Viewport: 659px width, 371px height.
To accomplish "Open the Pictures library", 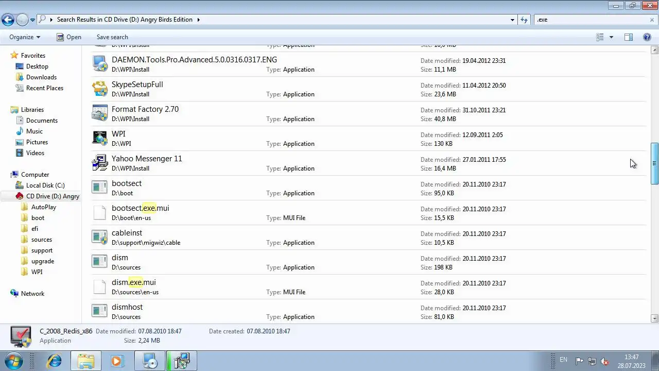I will coord(37,142).
